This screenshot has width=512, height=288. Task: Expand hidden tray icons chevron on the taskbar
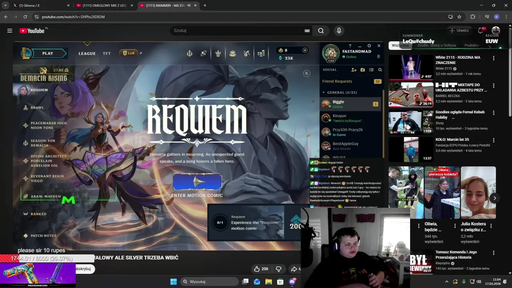(447, 282)
